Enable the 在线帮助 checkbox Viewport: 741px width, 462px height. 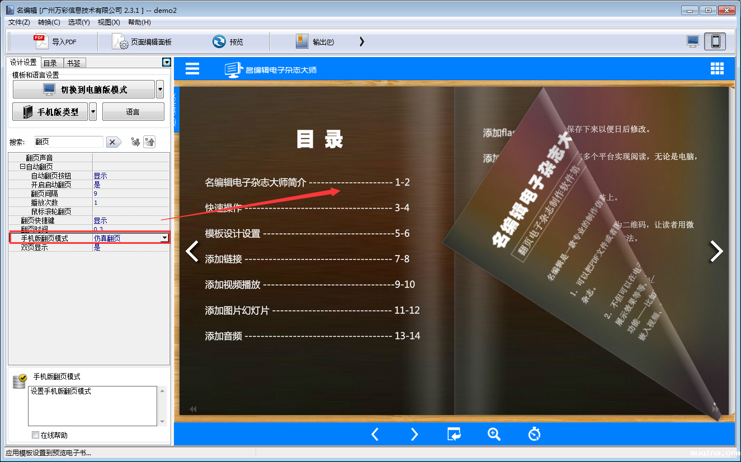pos(36,435)
